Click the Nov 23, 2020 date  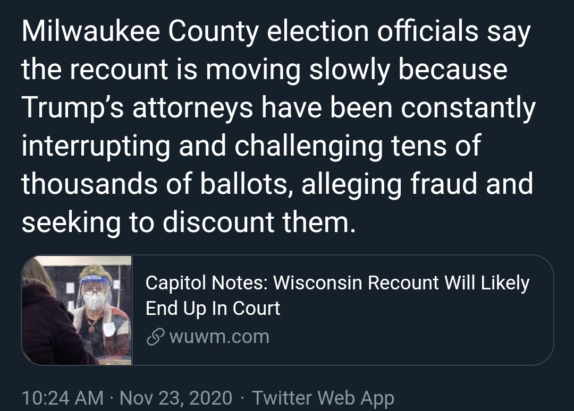pos(176,398)
